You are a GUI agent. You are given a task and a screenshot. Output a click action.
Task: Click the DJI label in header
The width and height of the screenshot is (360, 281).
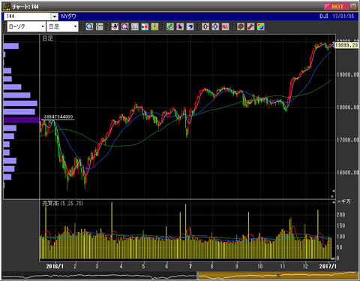[324, 17]
